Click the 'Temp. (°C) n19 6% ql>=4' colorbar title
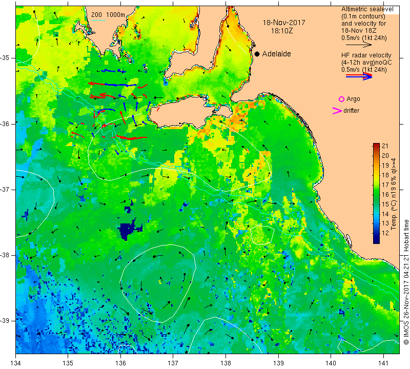Image resolution: width=410 pixels, height=369 pixels. (x=394, y=194)
